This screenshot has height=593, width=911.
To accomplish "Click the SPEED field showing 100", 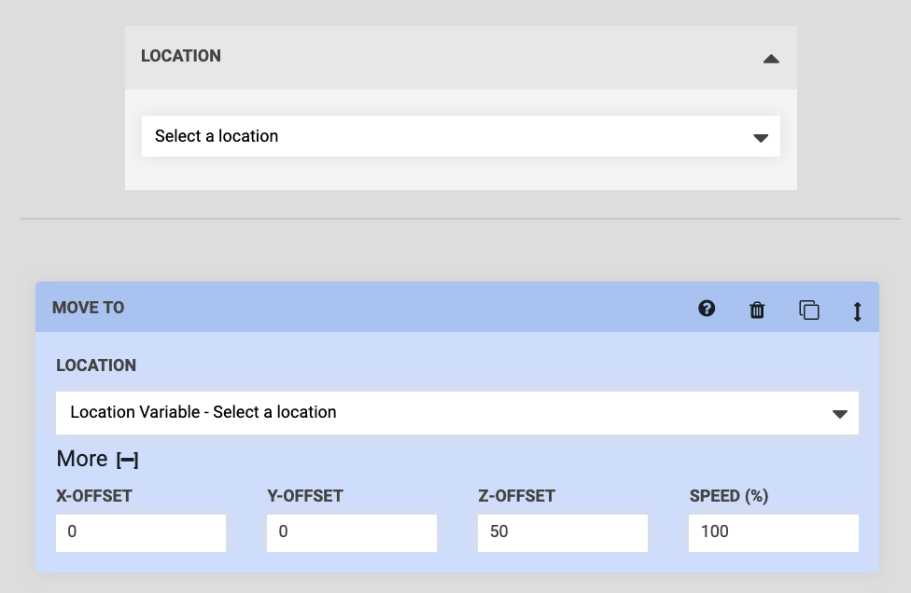I will pos(773,532).
